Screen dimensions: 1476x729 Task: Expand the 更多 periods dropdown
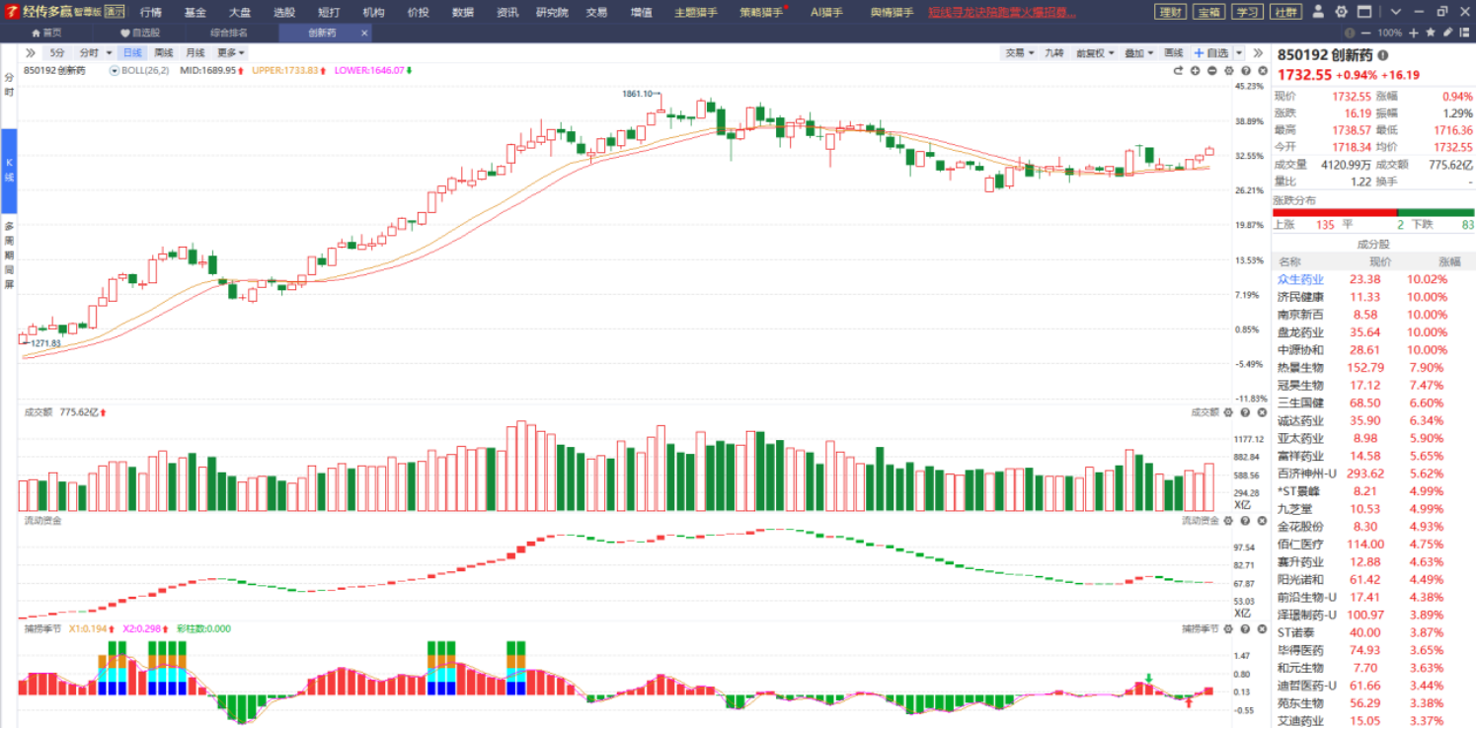coord(231,52)
